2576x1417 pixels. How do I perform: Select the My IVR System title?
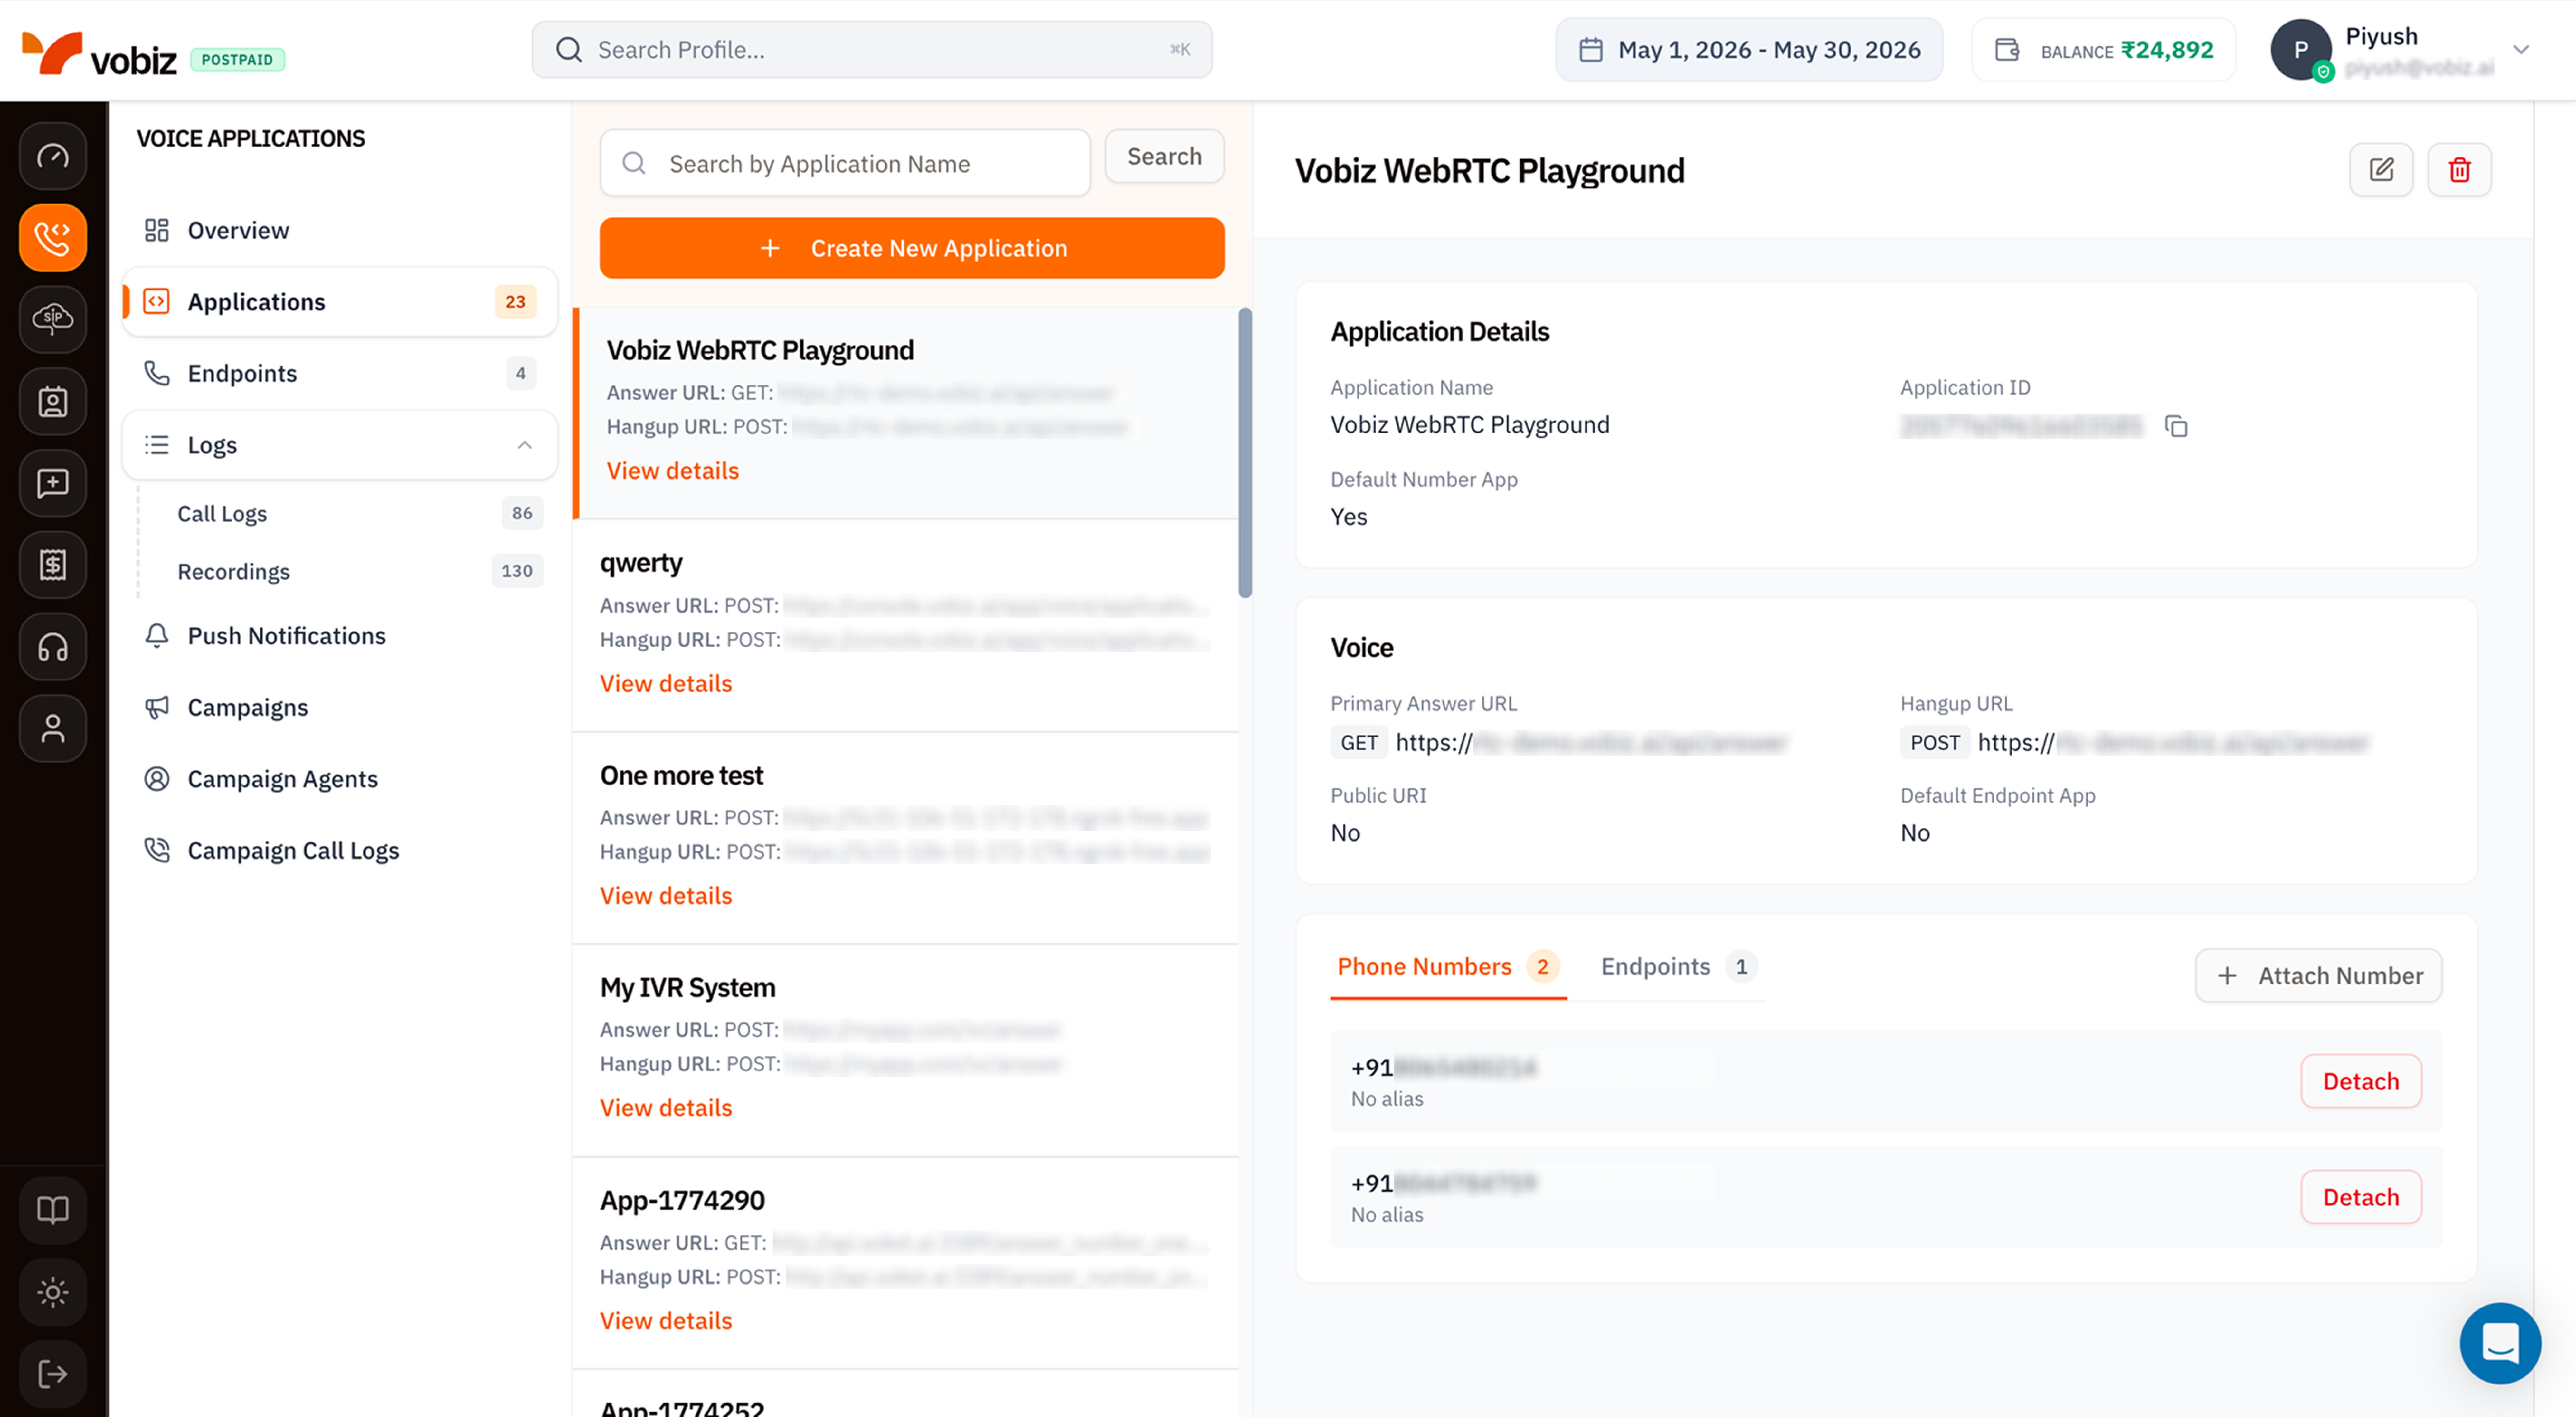688,988
